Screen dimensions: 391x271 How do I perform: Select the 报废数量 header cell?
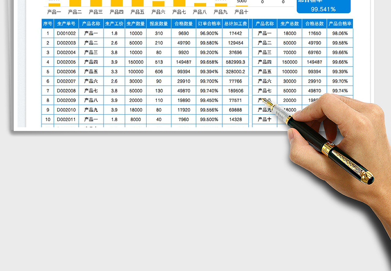(158, 23)
